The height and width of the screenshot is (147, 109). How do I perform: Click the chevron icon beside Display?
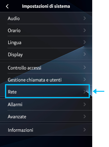[x=85, y=54]
